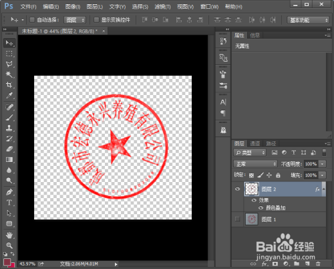
Task: Open tool preset picker arrow
Action: [23, 20]
